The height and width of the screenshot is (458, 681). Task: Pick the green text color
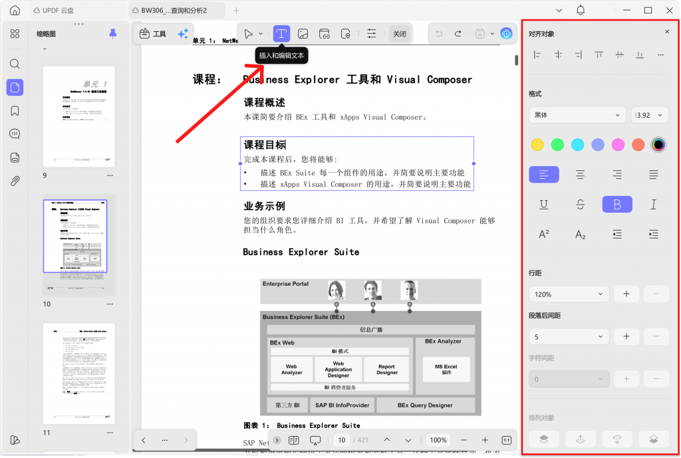(557, 145)
